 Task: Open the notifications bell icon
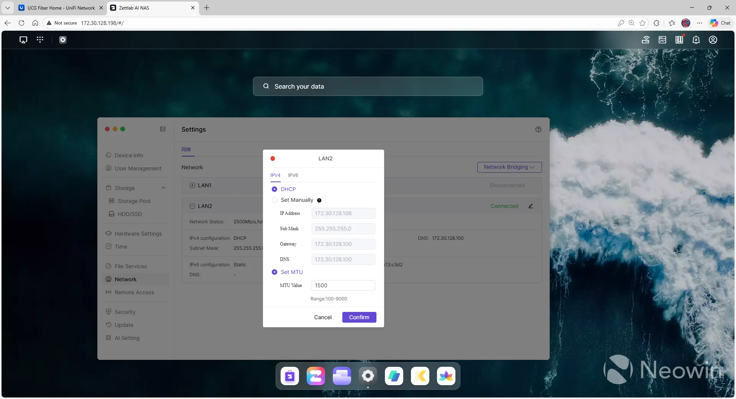[696, 40]
